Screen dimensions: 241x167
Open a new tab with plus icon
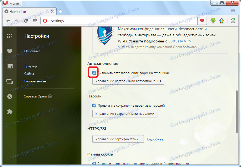[x=60, y=11]
